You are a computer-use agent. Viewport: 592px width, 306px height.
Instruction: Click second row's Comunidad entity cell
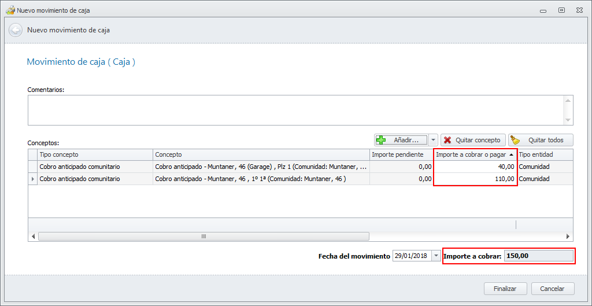(x=545, y=179)
